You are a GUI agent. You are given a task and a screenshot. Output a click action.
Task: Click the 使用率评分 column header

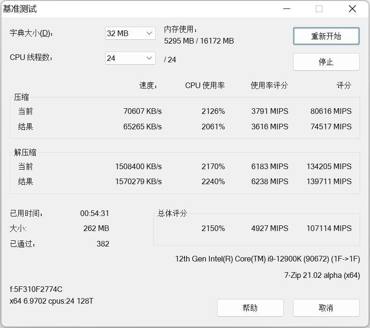(269, 85)
